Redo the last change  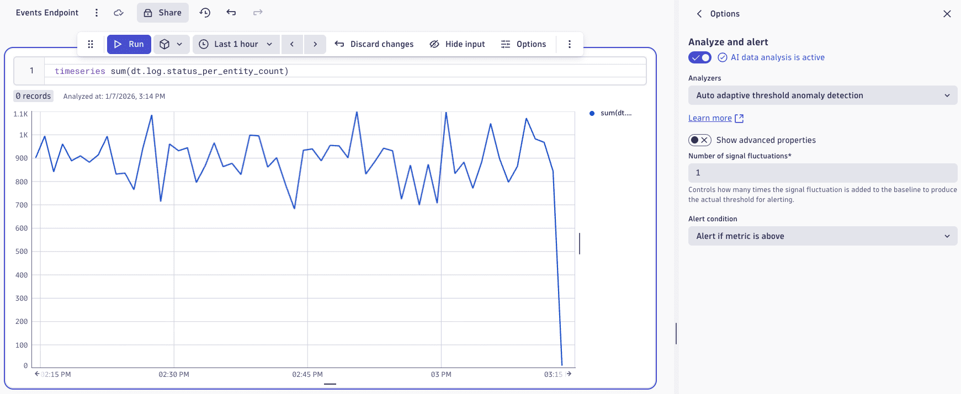(x=258, y=13)
